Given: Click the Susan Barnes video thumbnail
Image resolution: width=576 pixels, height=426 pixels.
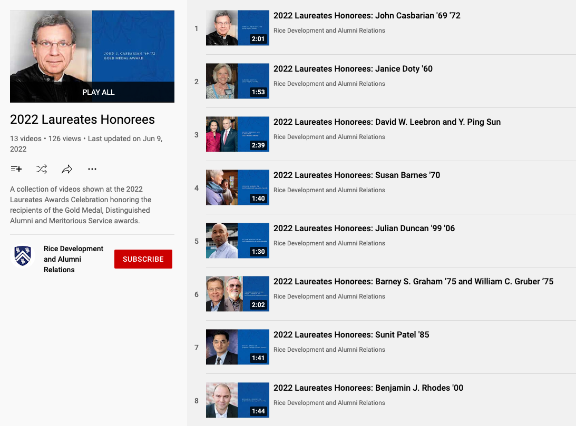Looking at the screenshot, I should point(238,187).
